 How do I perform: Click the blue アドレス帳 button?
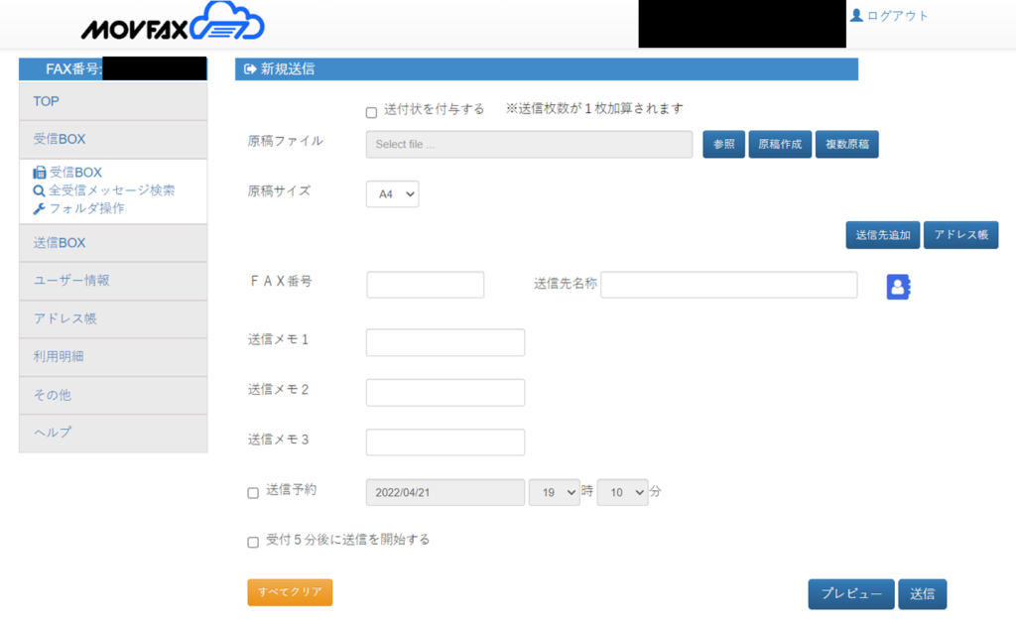click(960, 235)
